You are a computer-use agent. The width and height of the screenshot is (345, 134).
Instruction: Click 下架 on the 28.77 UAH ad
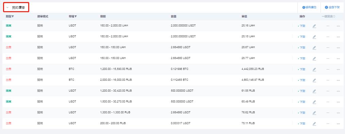click(302, 58)
